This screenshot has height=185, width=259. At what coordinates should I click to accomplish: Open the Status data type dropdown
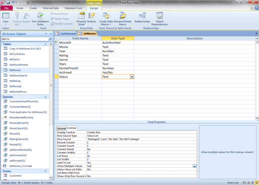click(x=132, y=77)
